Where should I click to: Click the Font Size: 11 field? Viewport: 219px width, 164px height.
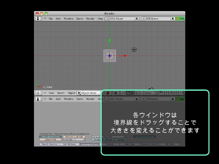tap(74, 139)
